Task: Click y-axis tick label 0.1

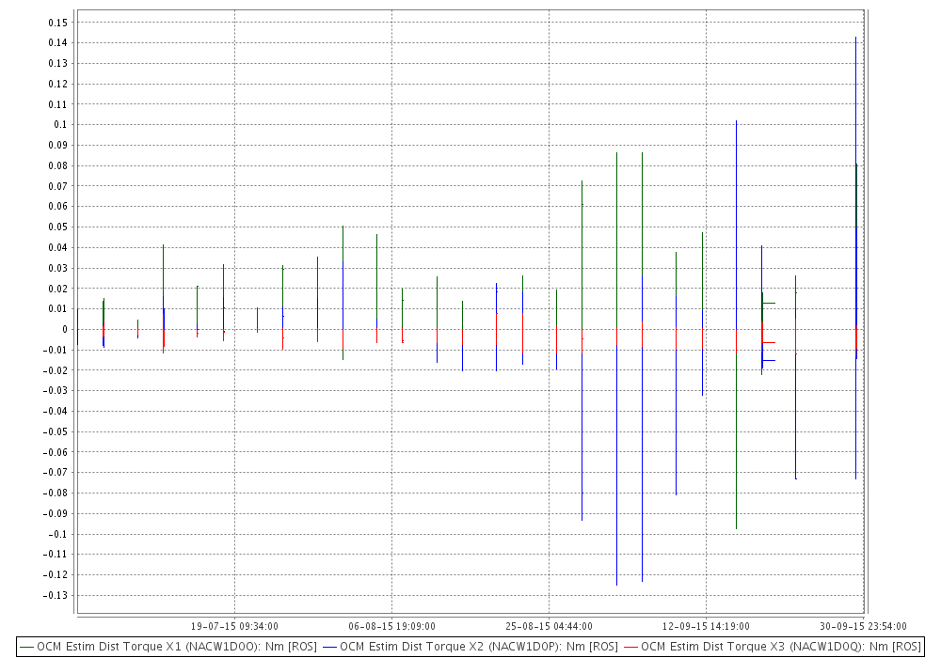Action: click(x=60, y=125)
